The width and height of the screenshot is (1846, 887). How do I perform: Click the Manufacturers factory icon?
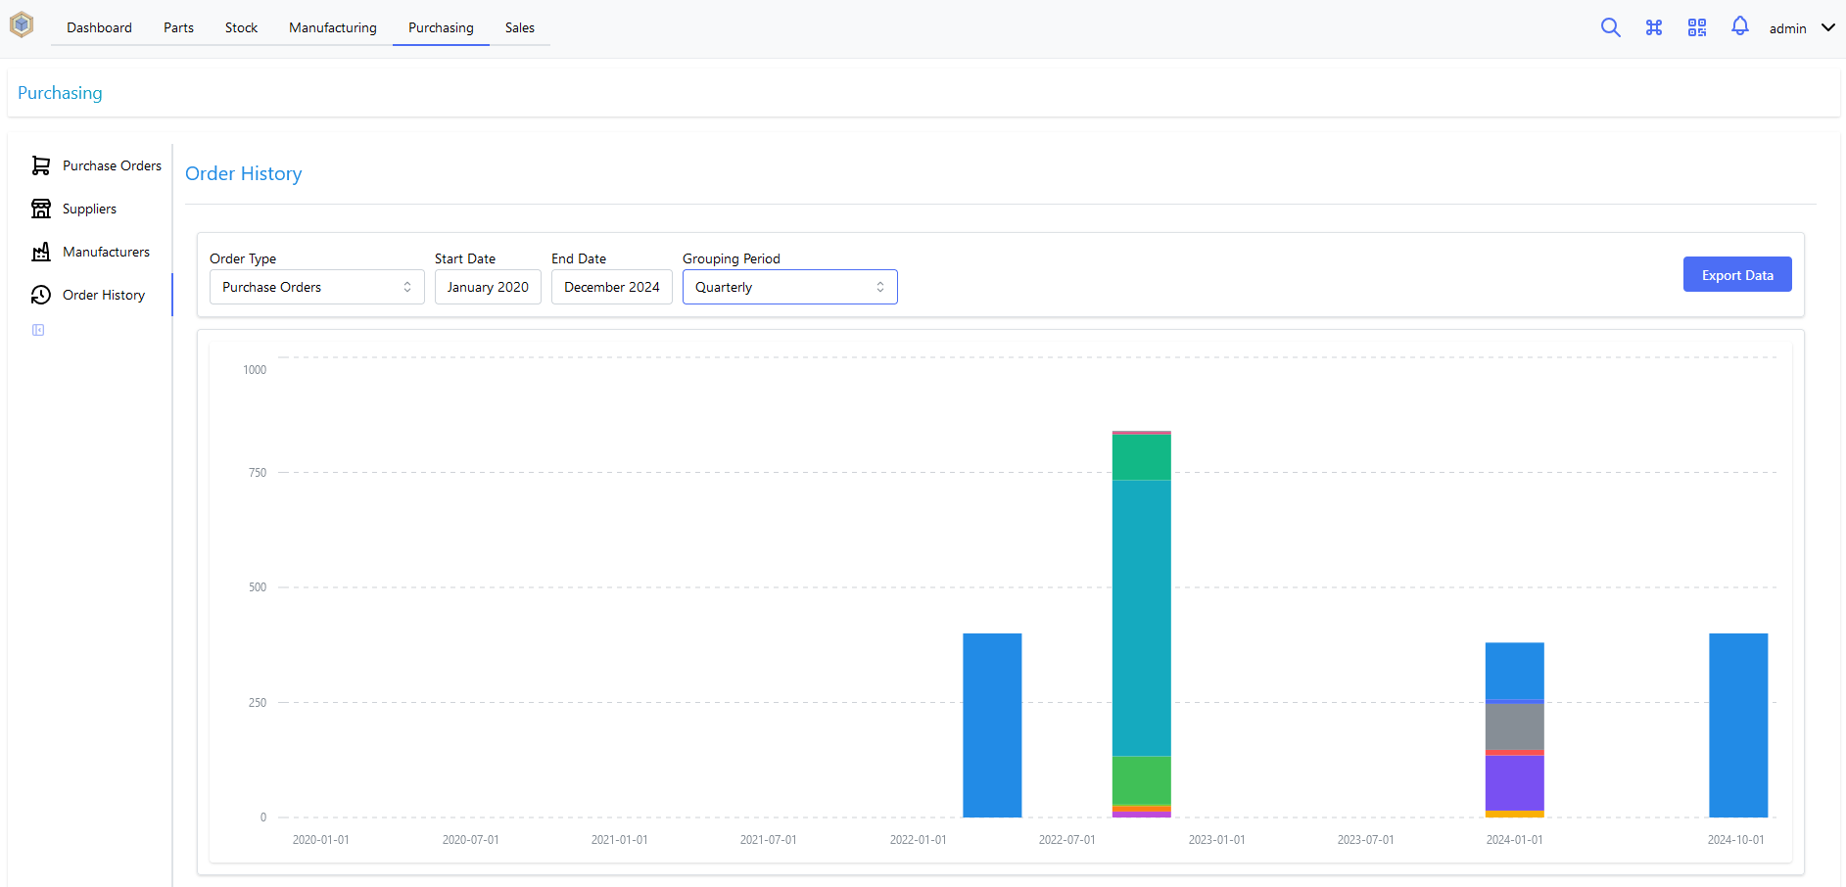point(41,252)
